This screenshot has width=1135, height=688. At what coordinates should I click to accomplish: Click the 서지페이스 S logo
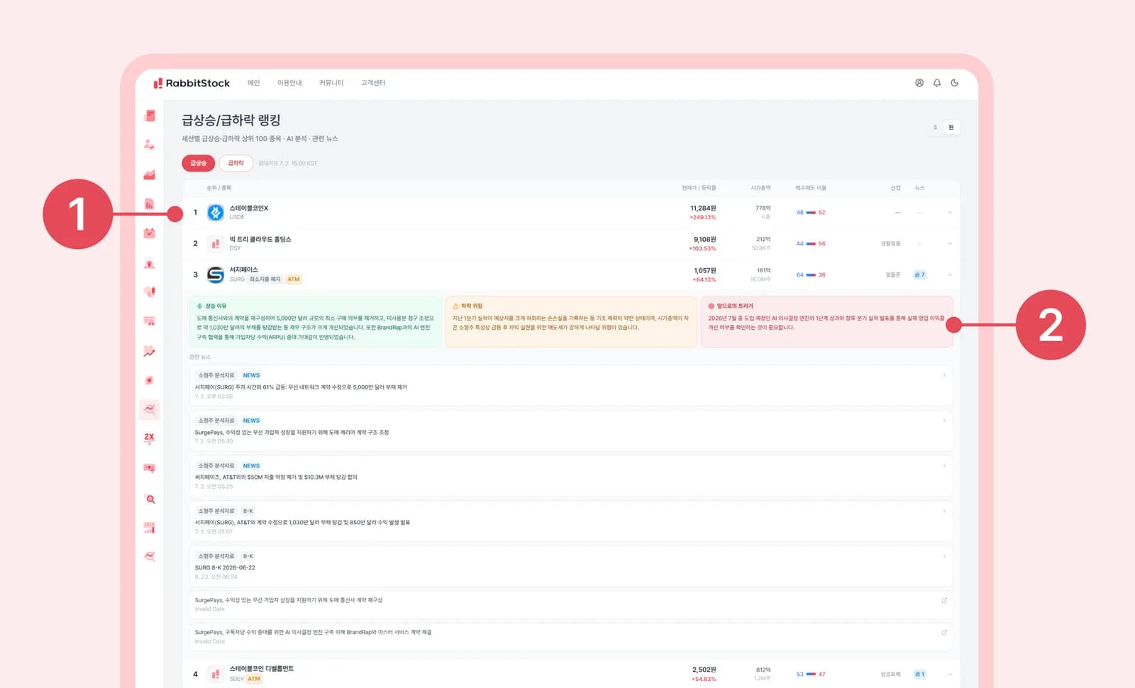click(x=216, y=274)
